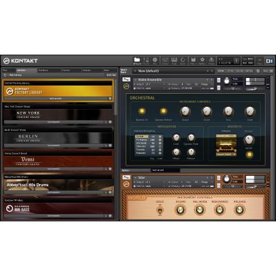Open the Violin Ensemble Purge dropdown

[x=206, y=84]
